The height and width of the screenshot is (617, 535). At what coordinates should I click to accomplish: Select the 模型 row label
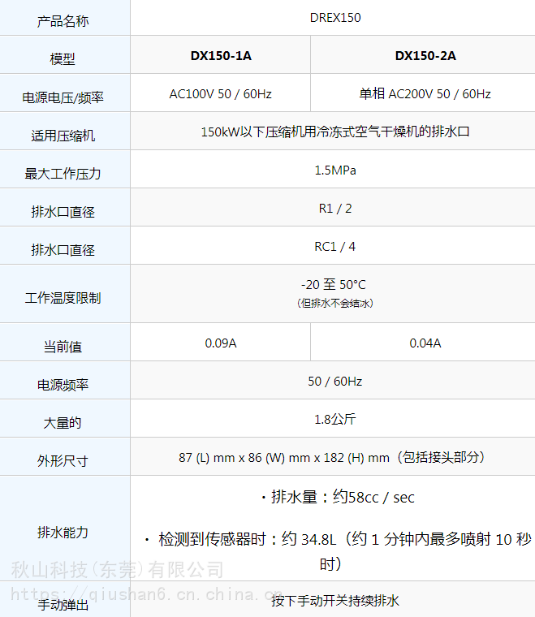pos(63,59)
